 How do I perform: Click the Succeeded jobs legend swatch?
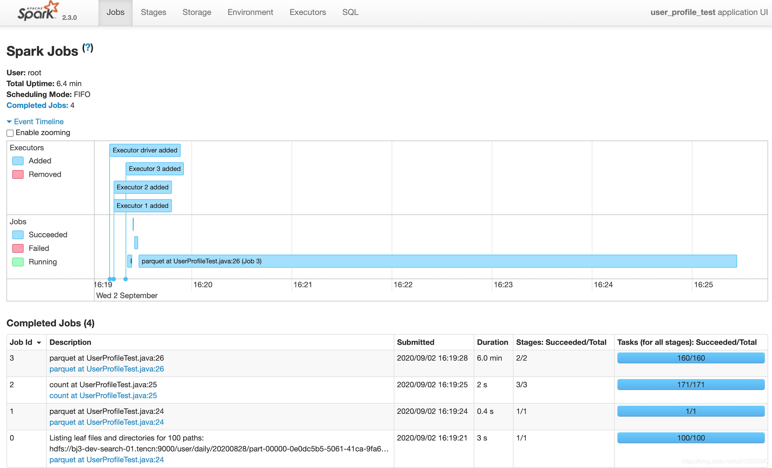coord(18,235)
